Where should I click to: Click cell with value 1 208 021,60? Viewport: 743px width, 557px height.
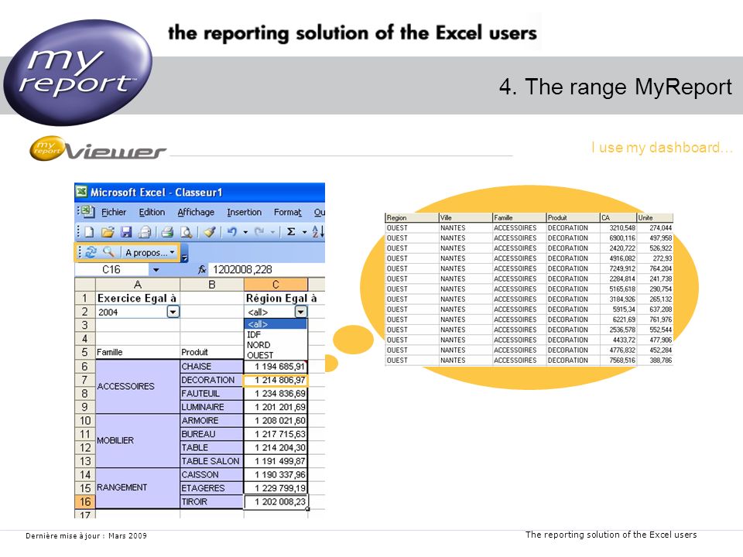point(276,420)
